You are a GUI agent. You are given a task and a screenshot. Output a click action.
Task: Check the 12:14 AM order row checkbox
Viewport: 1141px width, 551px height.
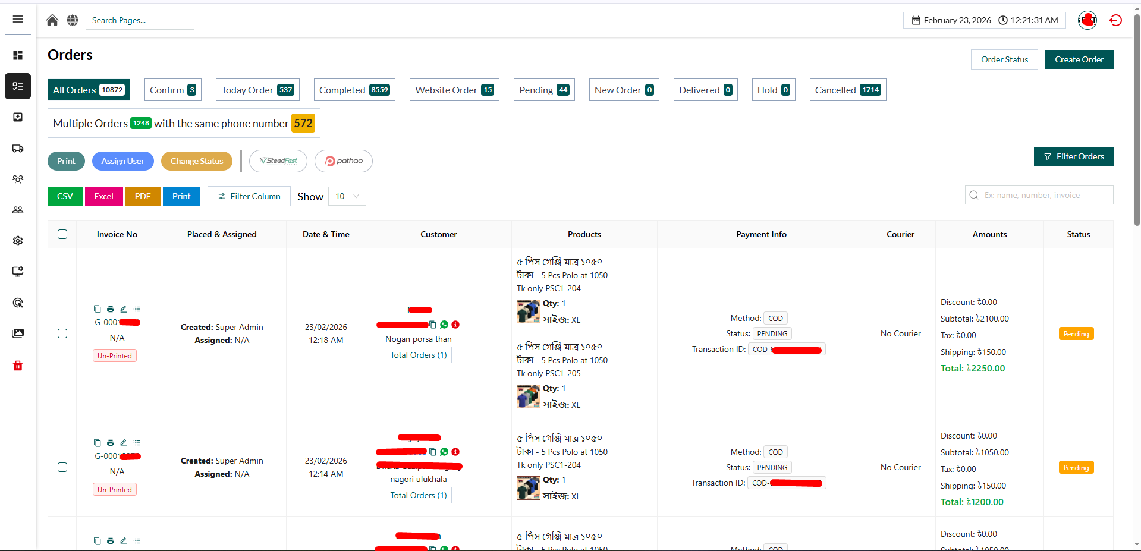(x=62, y=467)
